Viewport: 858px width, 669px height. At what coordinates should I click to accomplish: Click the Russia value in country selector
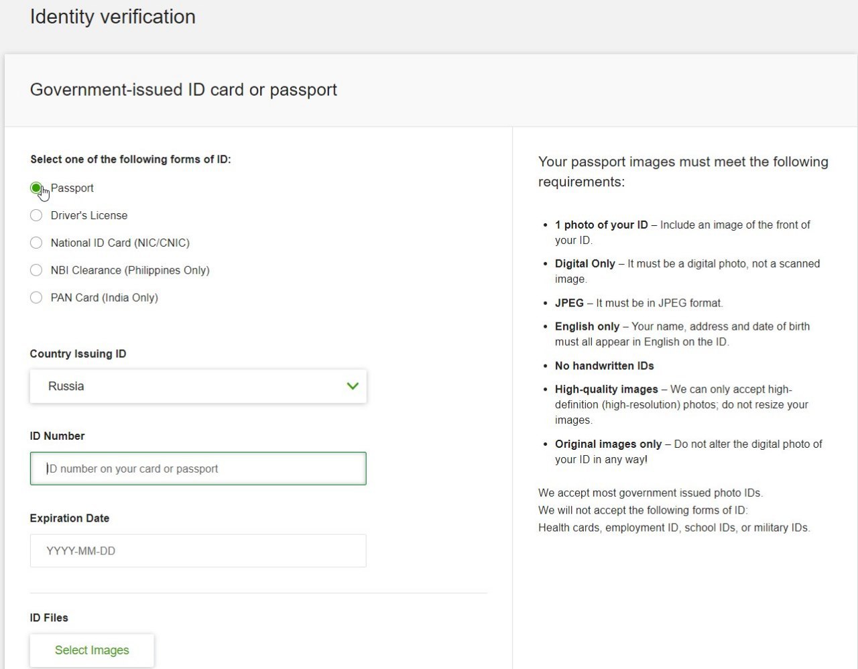tap(66, 386)
